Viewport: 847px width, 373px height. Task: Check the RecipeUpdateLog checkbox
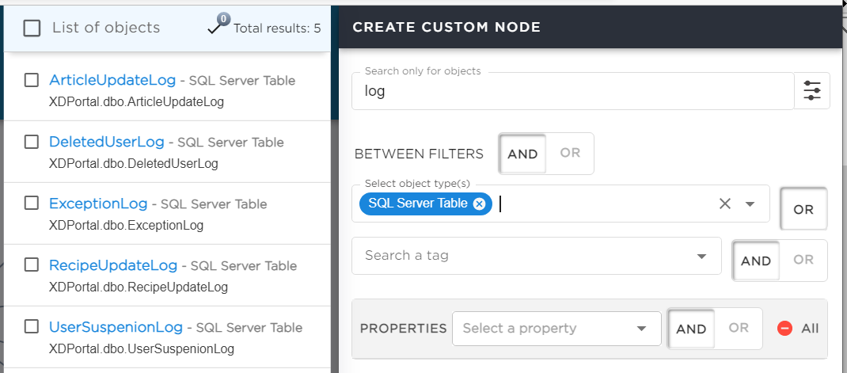(32, 265)
